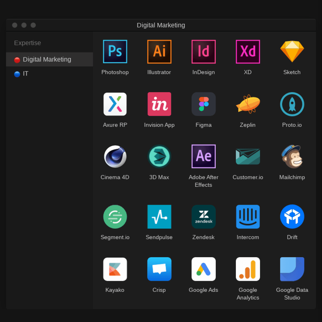322x322 pixels.
Task: Open the Adobe XD icon
Action: 248,52
